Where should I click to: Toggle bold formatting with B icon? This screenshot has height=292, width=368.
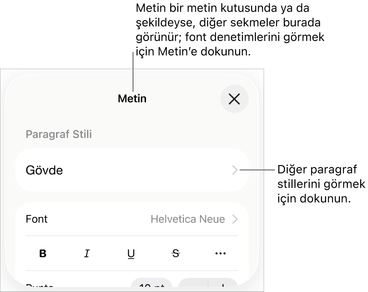pyautogui.click(x=43, y=253)
